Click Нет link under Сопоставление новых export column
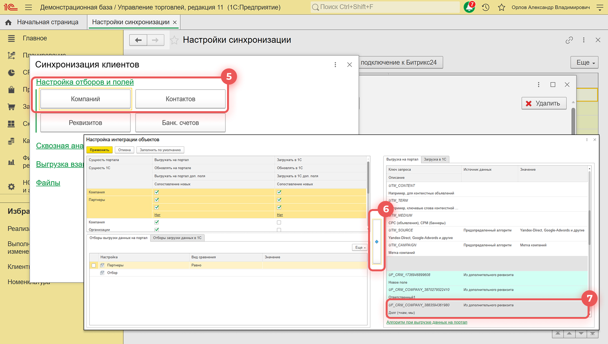The image size is (608, 344). [157, 215]
